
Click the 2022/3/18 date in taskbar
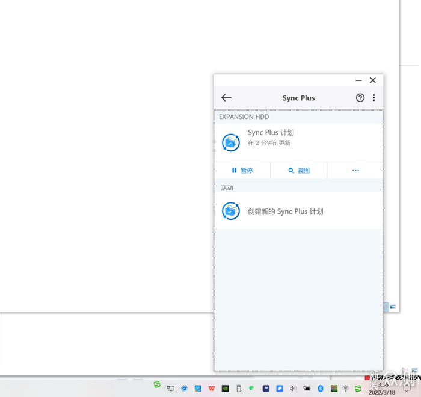tap(382, 393)
